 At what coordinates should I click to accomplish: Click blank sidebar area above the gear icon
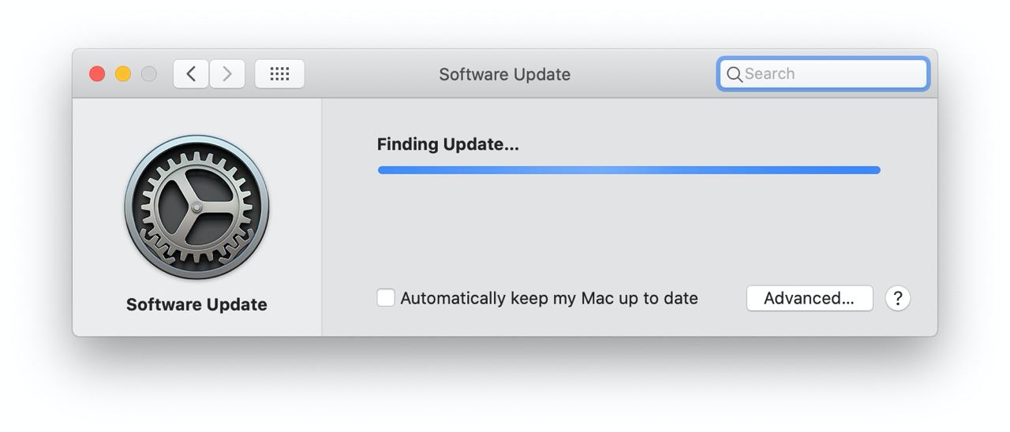196,116
